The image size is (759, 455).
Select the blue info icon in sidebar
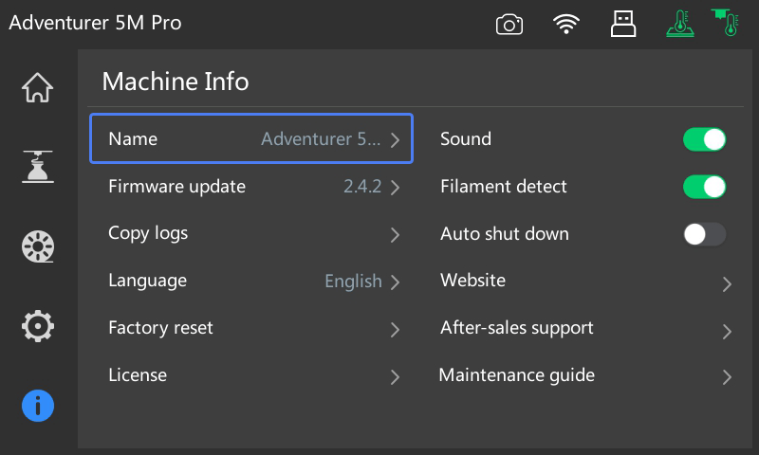pos(37,406)
